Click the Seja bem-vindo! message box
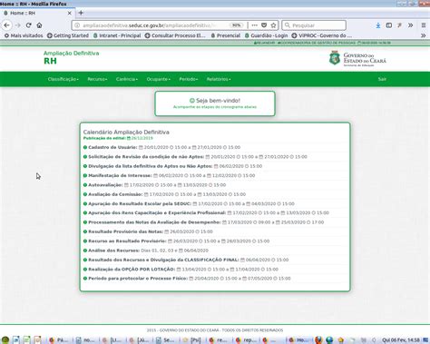 coord(215,103)
